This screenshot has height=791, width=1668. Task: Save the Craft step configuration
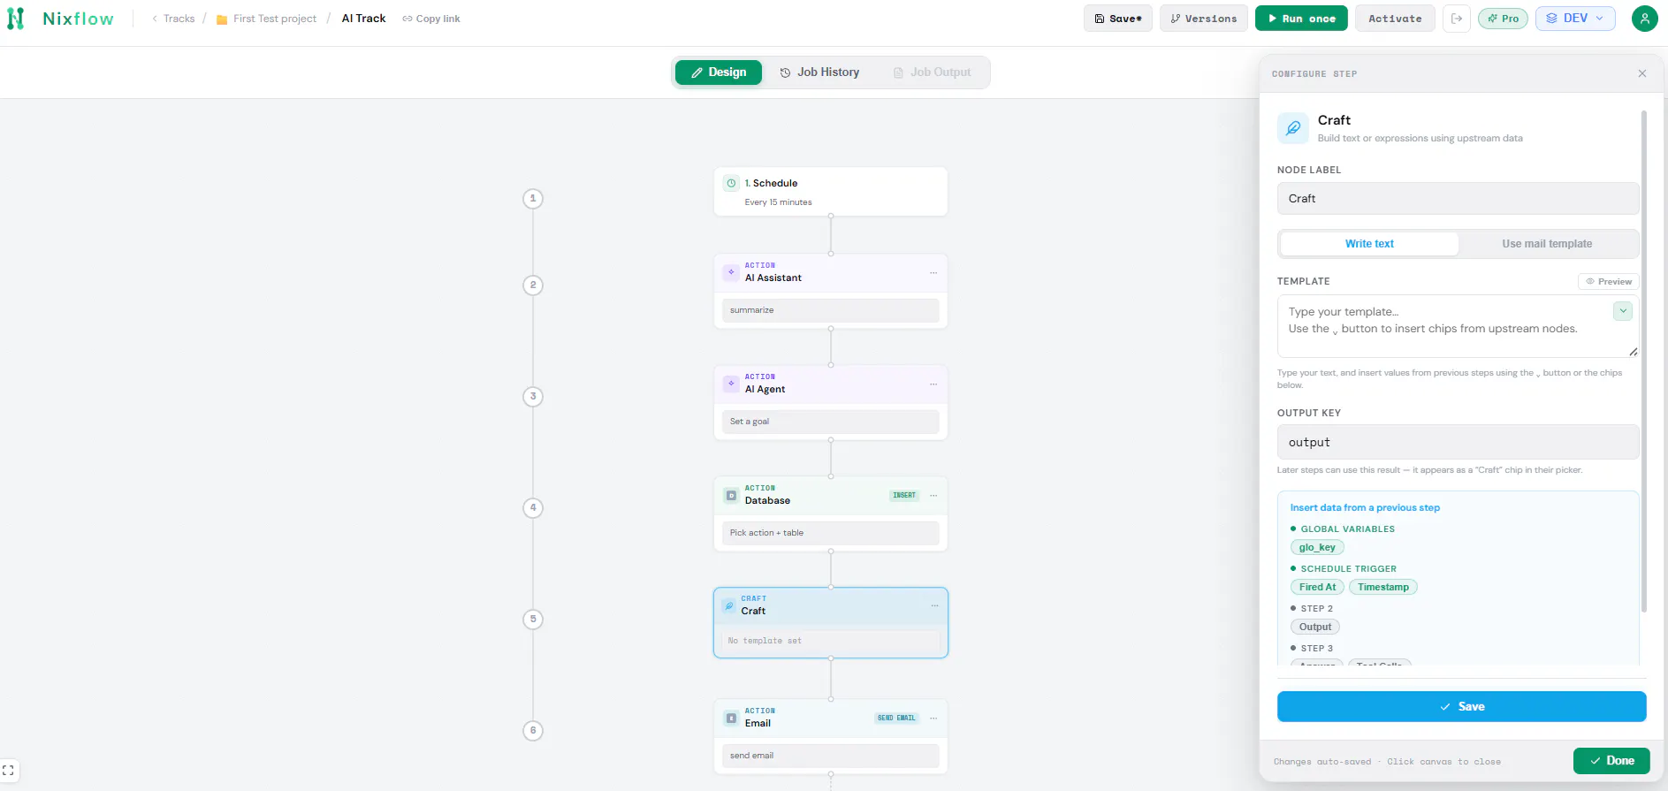point(1461,707)
